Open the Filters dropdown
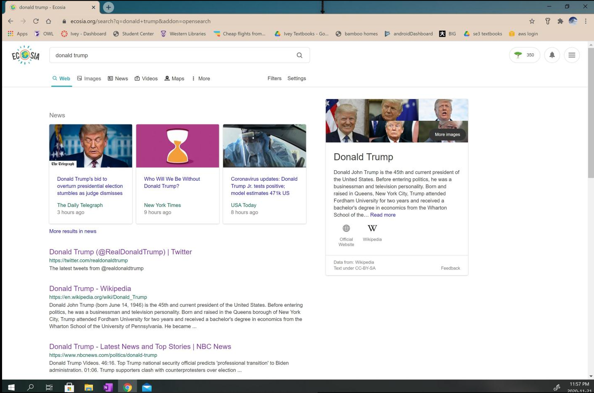 274,78
